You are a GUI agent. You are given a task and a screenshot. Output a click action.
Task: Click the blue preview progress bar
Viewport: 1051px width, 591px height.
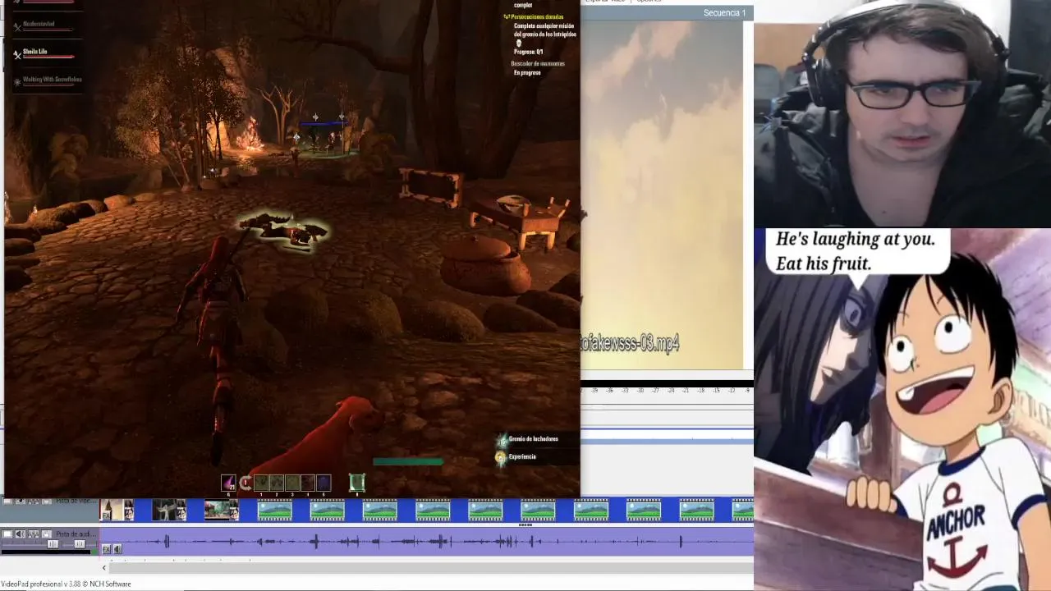click(x=667, y=442)
